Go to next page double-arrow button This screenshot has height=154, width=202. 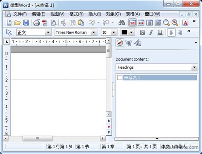click(109, 133)
